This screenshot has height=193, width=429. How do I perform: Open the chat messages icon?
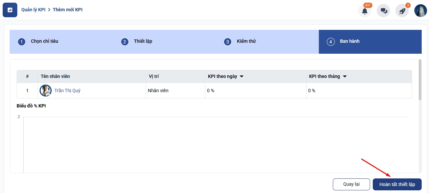383,11
